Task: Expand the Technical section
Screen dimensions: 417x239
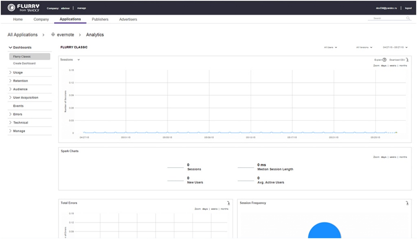Action: (x=10, y=122)
